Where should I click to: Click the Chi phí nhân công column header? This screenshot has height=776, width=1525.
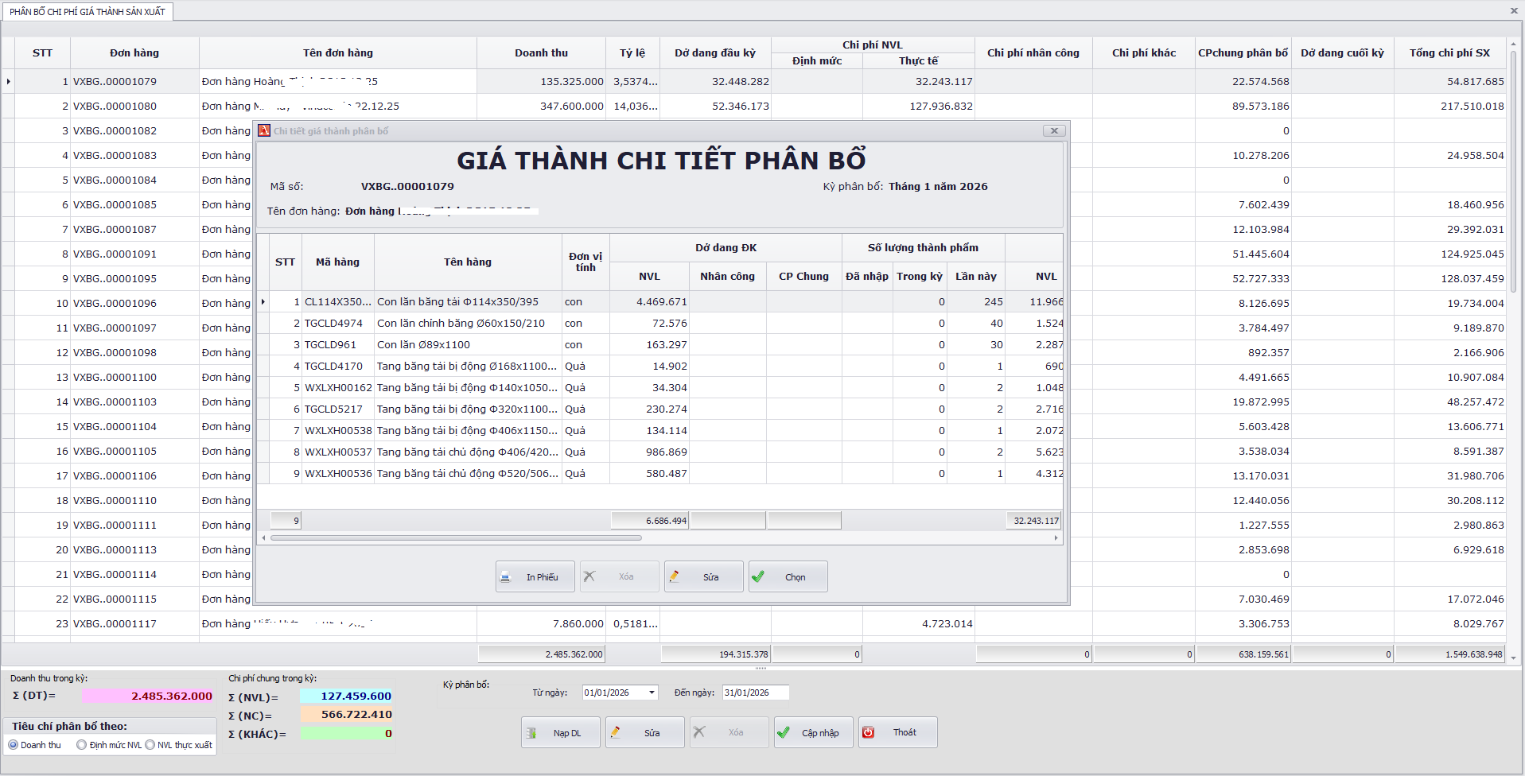[1033, 53]
